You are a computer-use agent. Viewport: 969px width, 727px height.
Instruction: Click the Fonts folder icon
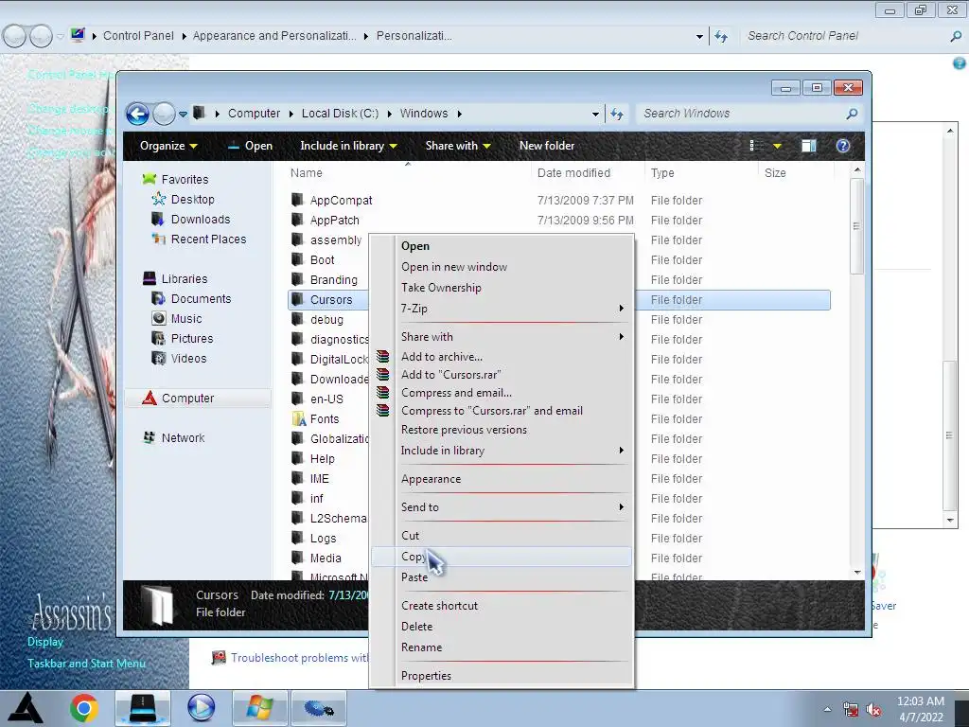[298, 418]
